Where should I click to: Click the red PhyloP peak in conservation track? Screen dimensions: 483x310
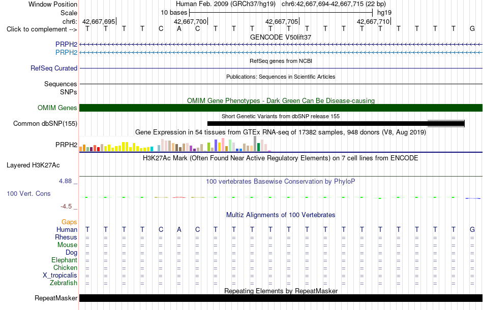[x=179, y=197]
